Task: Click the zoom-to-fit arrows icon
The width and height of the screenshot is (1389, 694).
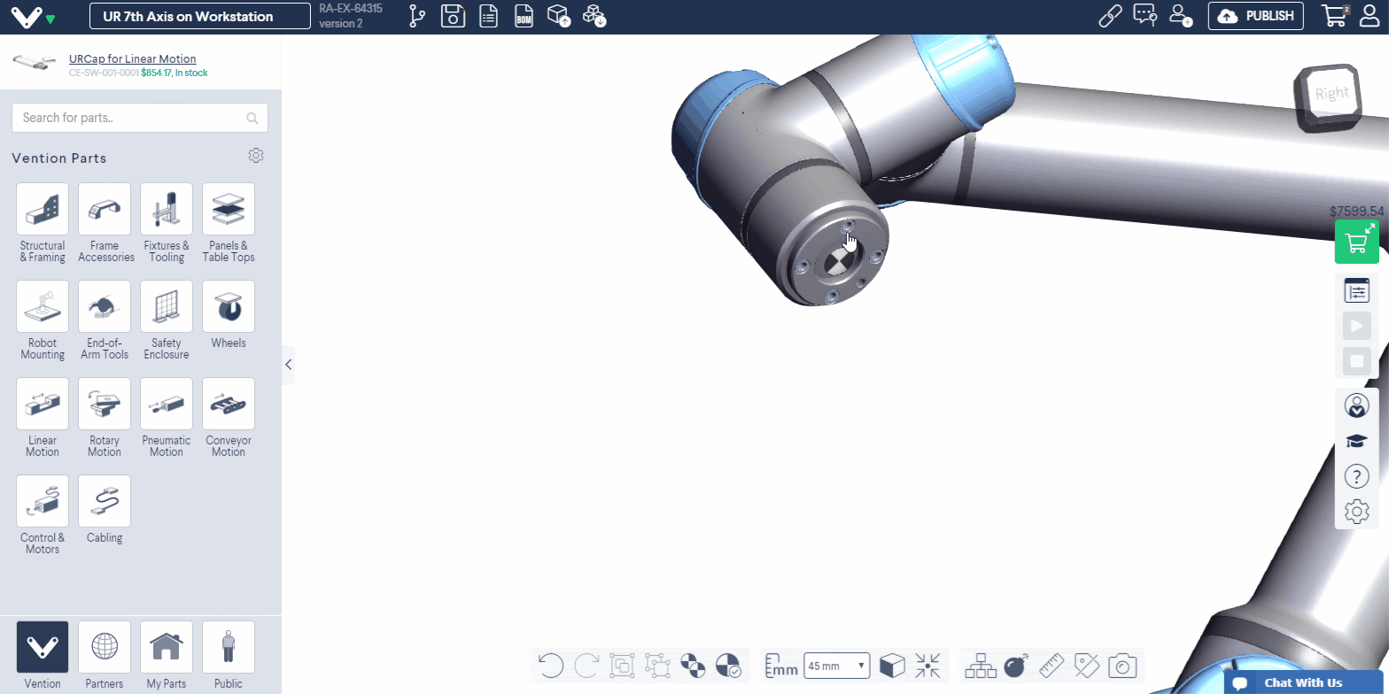Action: [x=927, y=666]
